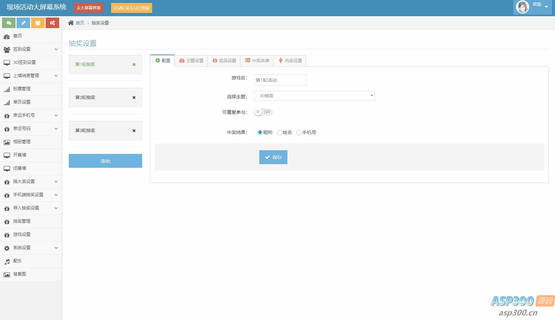Expand the 系统设置 sidebar menu
This screenshot has width=555, height=320.
pos(31,248)
